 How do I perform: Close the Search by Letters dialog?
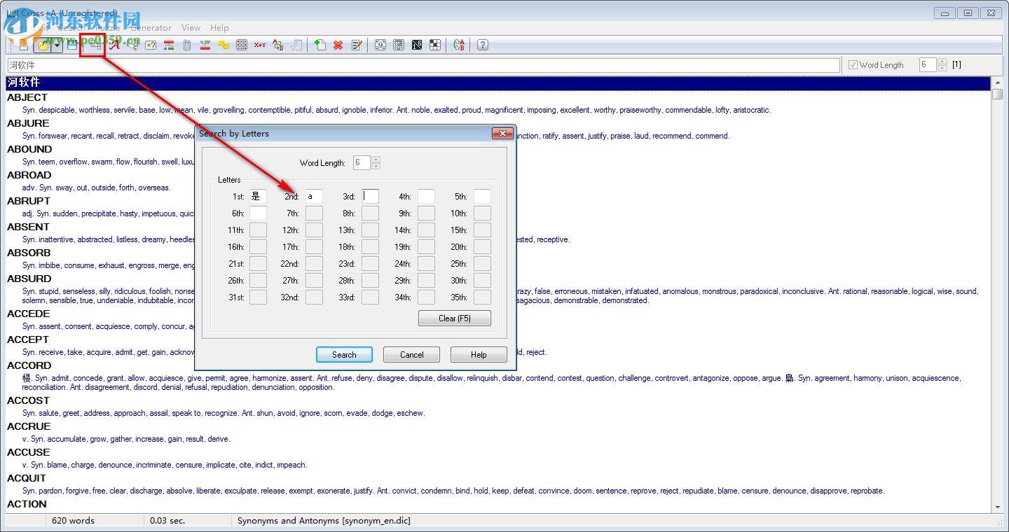[x=502, y=133]
